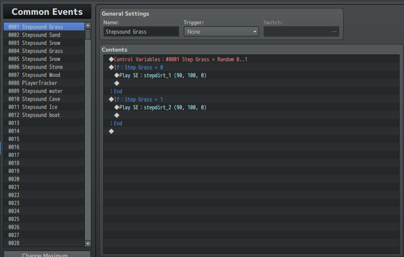Click empty diamond line under stepdirt_2
The height and width of the screenshot is (257, 404).
(x=117, y=115)
